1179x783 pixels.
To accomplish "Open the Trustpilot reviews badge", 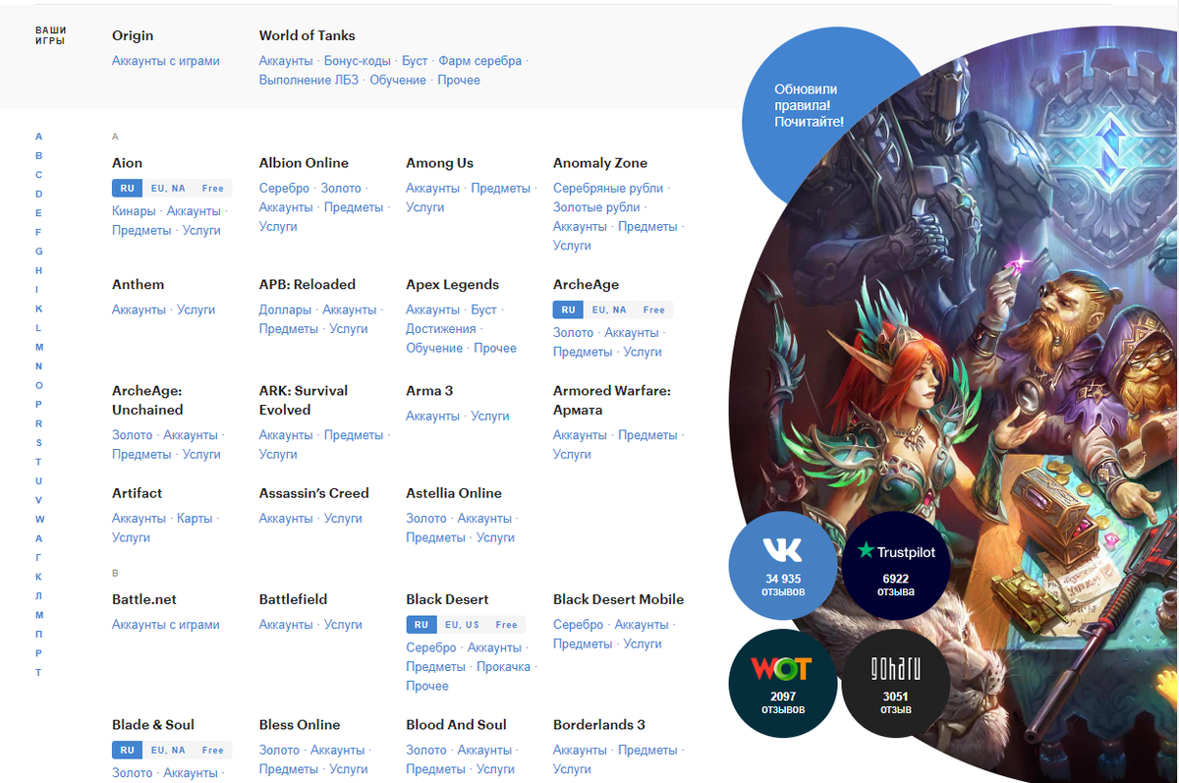I will pos(896,565).
